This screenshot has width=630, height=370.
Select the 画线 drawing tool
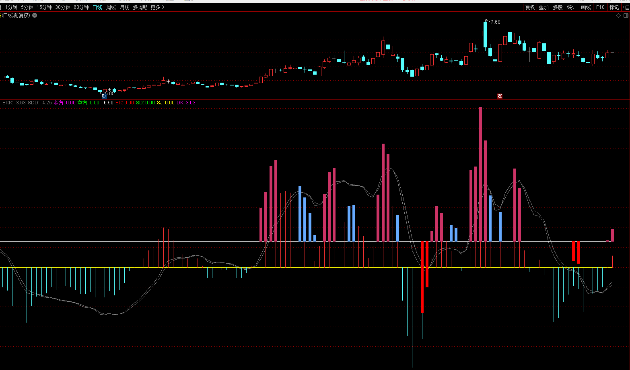(x=586, y=7)
